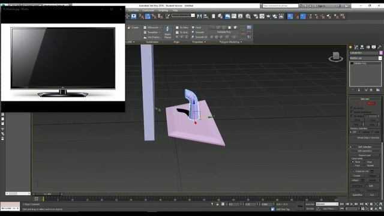Screen dimensions: 384x216
Task: Open the MSmooth dropdown arrow
Action: click(160, 28)
